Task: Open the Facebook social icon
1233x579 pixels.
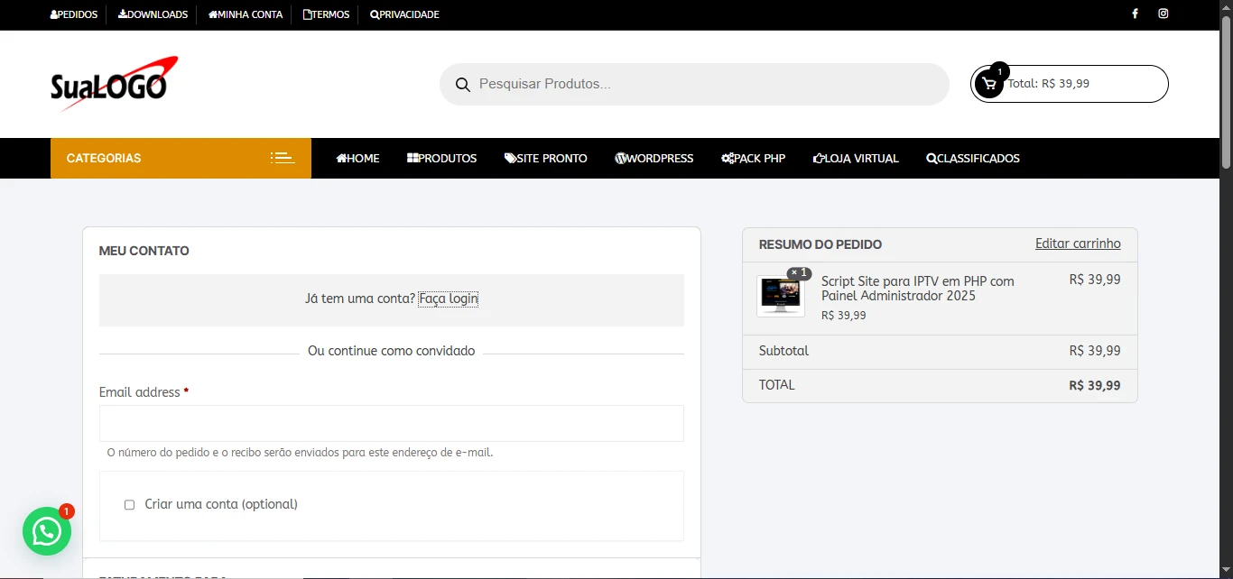Action: (1135, 14)
